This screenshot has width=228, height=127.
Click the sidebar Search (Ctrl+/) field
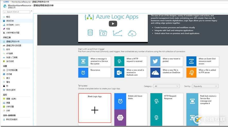pos(17,12)
